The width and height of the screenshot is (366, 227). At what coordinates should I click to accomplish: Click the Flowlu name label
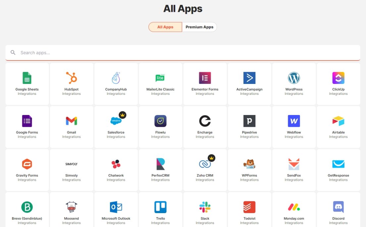(x=160, y=132)
